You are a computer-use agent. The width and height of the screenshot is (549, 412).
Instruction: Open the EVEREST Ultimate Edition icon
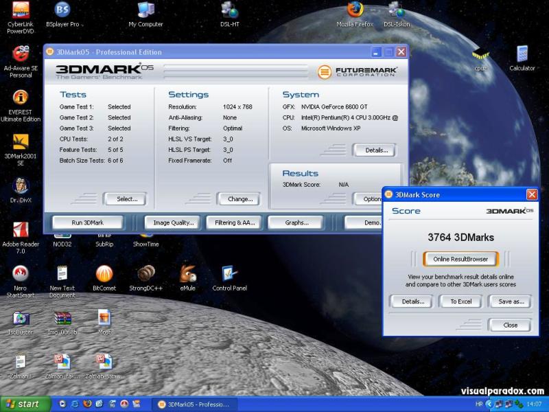pos(21,98)
